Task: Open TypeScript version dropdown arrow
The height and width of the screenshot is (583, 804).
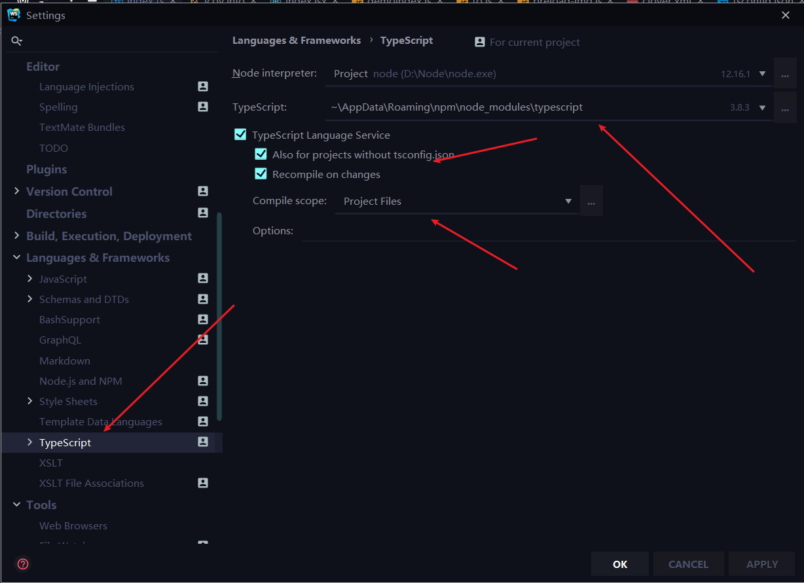Action: [762, 107]
